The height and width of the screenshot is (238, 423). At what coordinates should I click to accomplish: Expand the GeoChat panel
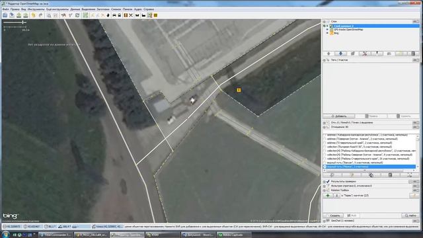(x=325, y=221)
